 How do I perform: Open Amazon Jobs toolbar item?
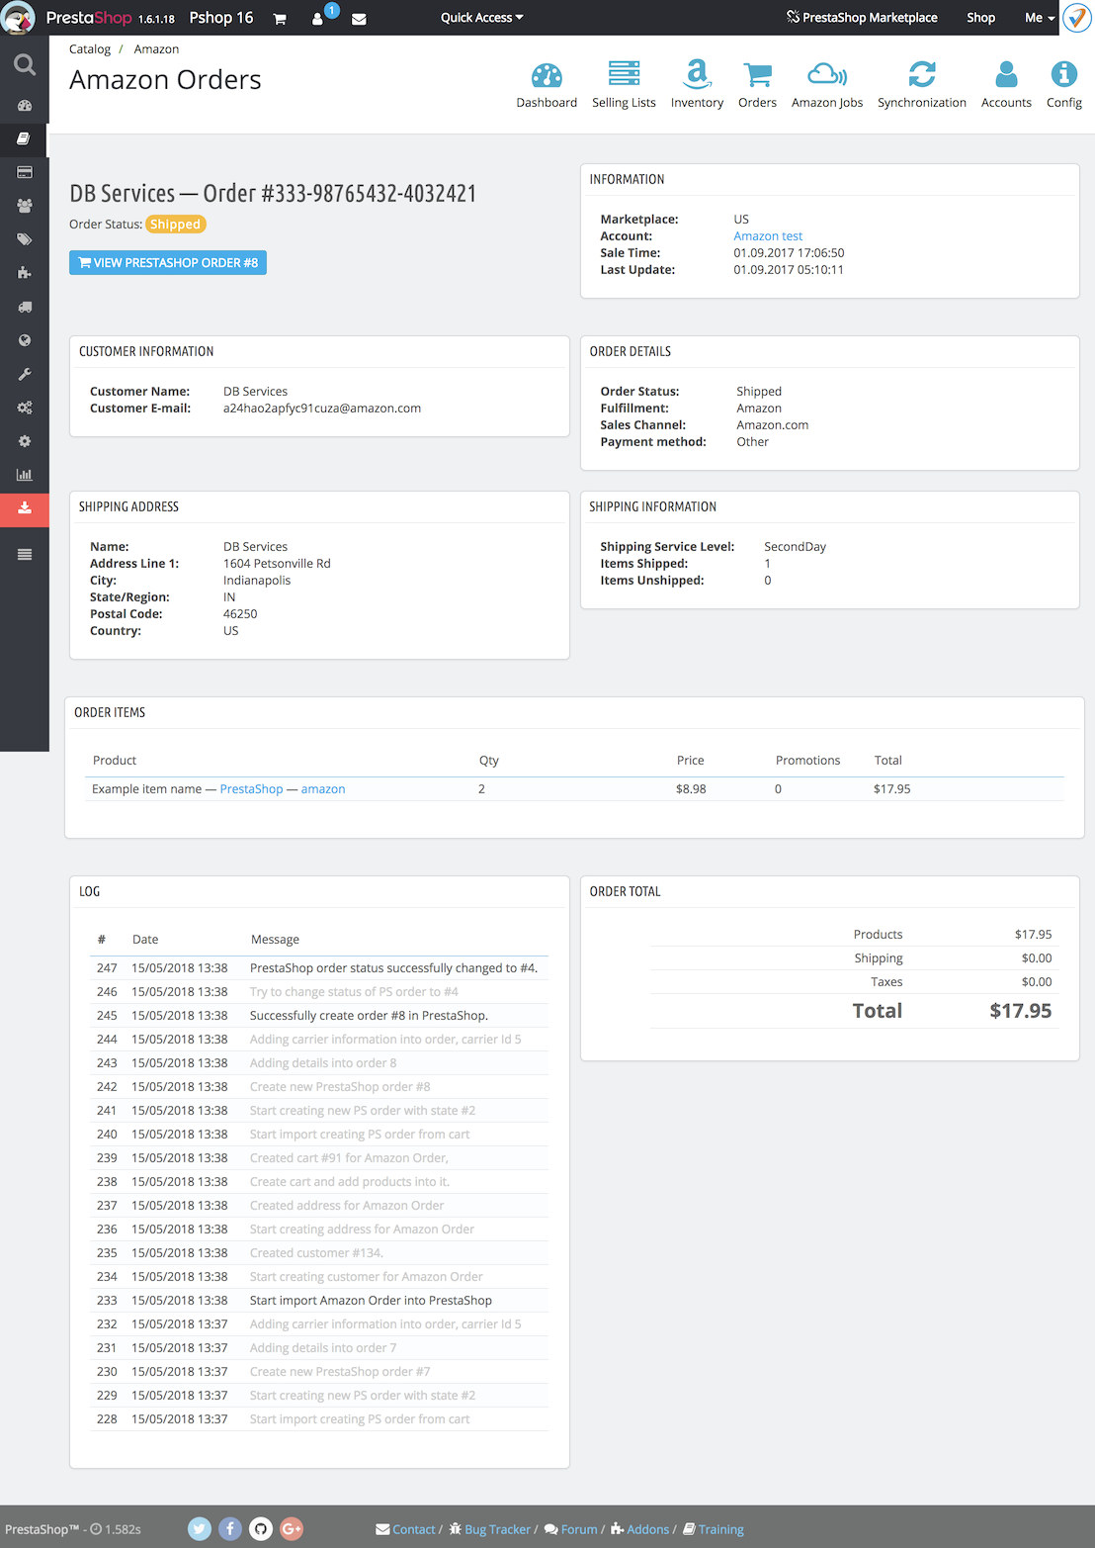tap(827, 84)
